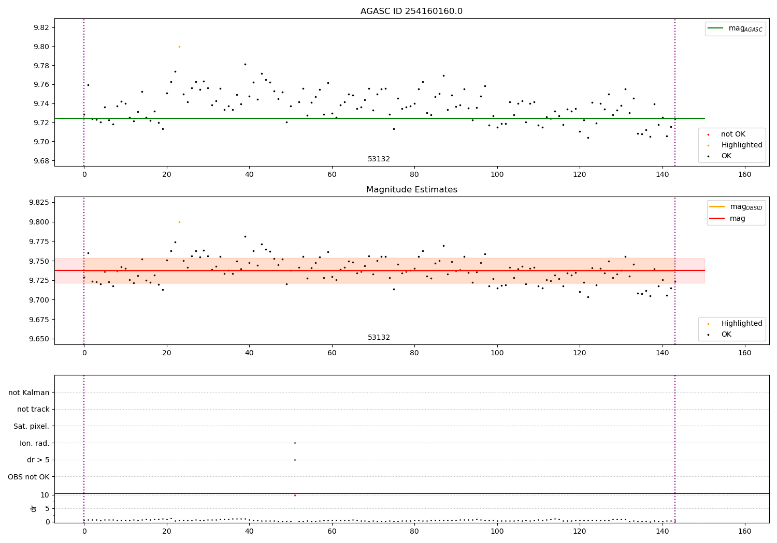The height and width of the screenshot is (543, 777).
Task: Click 'Highlighted' legend entry in the Magnitude Estimates plot
Action: (742, 324)
